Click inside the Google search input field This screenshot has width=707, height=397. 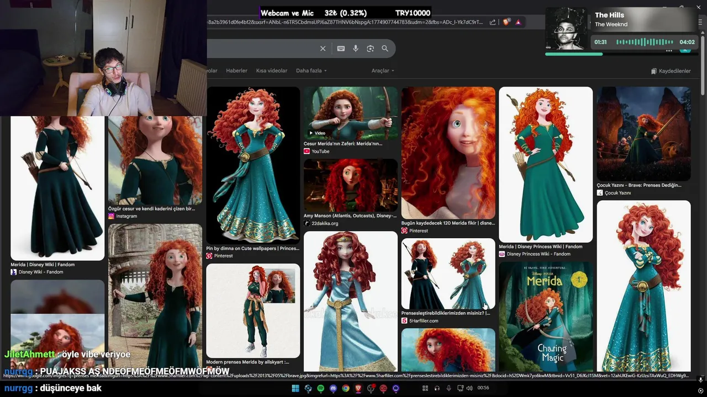tap(262, 49)
